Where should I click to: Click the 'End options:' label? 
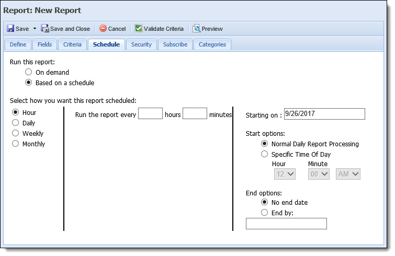pyautogui.click(x=264, y=193)
